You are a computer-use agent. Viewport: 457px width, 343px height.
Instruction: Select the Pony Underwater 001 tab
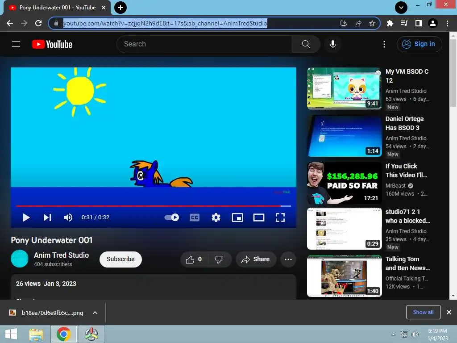coord(57,8)
